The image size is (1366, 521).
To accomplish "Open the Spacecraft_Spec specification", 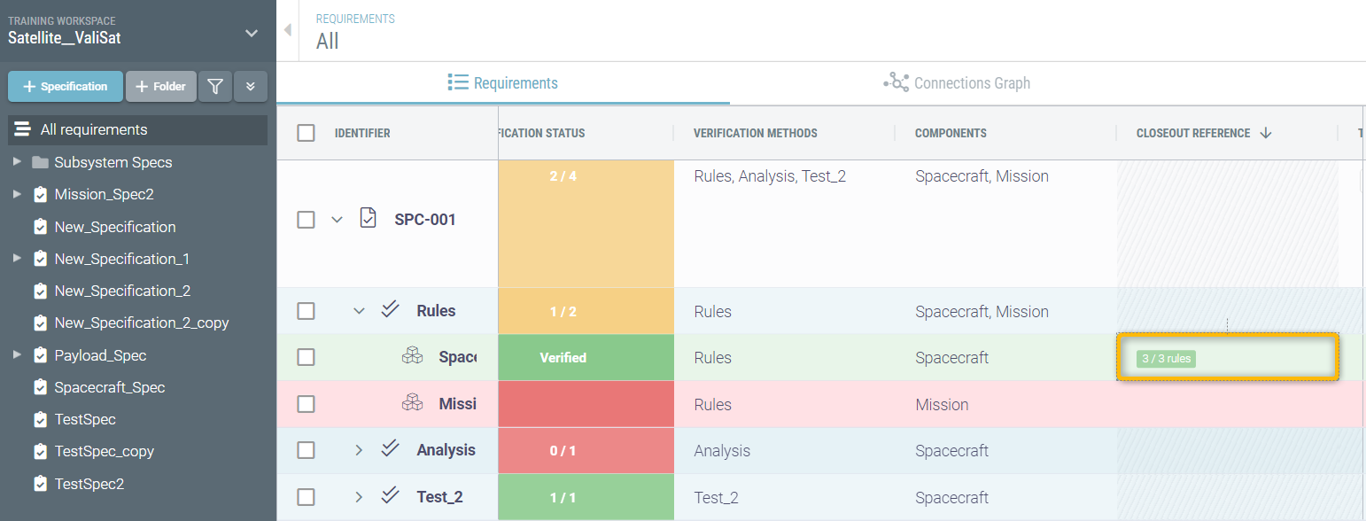I will (x=110, y=387).
